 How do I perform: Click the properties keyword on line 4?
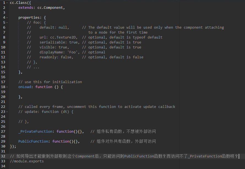point(29,18)
